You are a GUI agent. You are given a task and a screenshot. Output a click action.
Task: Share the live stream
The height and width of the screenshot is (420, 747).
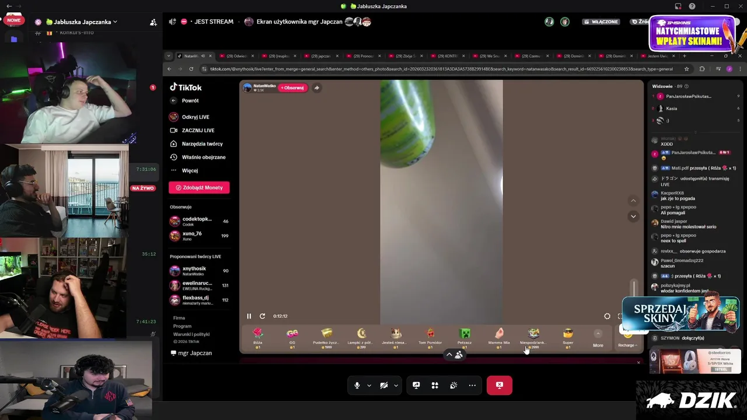click(316, 87)
